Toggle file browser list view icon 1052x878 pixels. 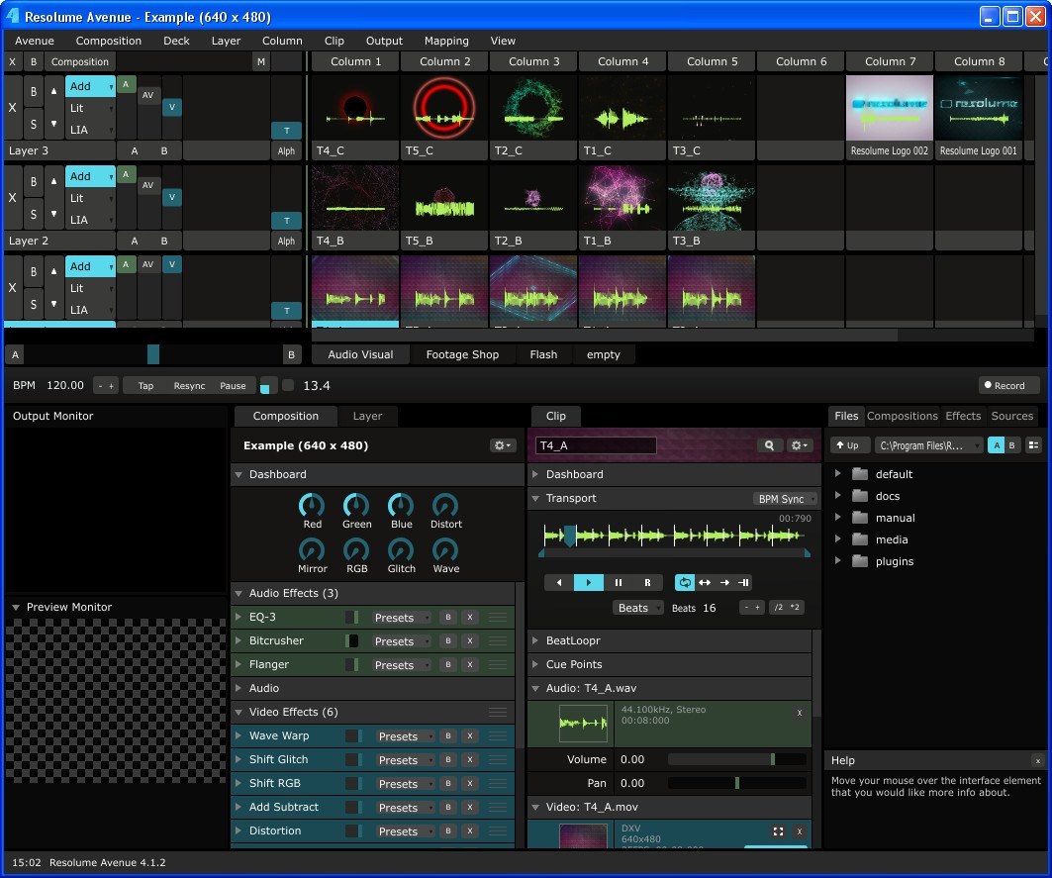click(x=1033, y=445)
